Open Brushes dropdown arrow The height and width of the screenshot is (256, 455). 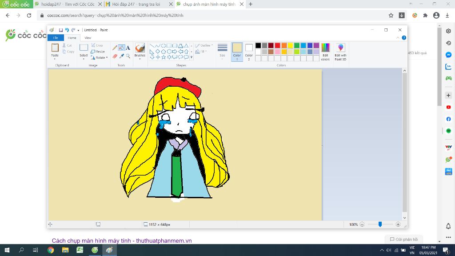pos(140,59)
